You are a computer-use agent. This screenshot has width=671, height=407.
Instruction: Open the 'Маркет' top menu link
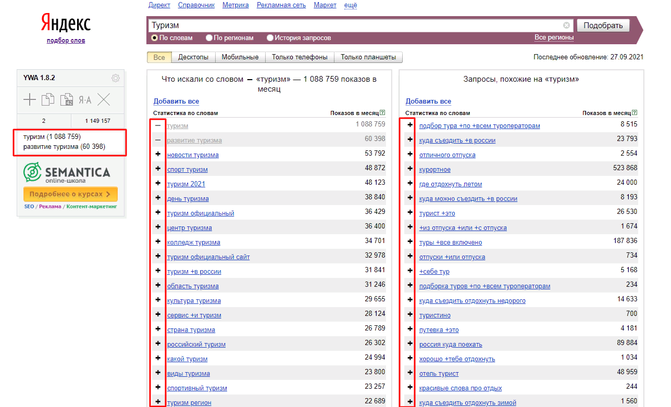coord(325,5)
